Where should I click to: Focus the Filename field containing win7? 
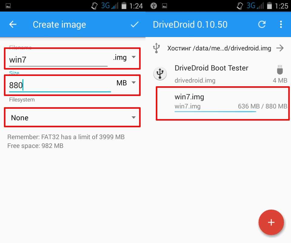(58, 60)
